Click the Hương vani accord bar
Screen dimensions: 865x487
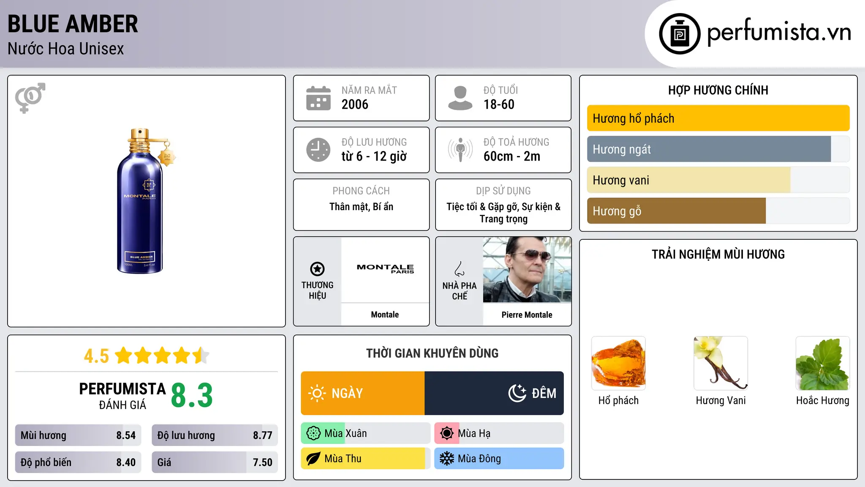click(718, 180)
